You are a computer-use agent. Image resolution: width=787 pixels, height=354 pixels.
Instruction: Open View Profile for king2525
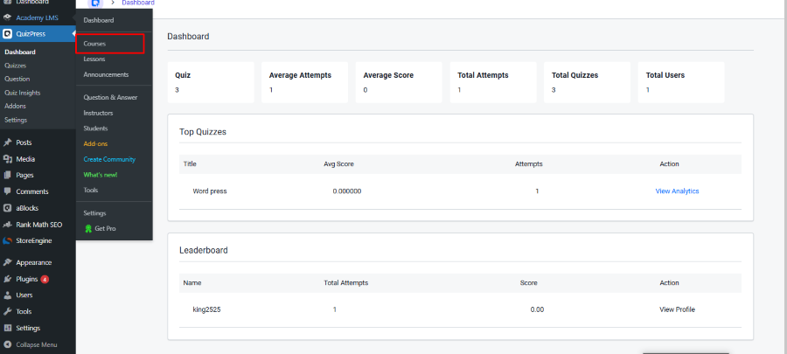[x=677, y=309]
